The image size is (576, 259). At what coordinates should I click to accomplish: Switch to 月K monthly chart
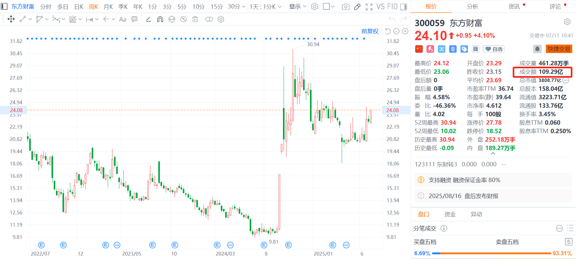tap(108, 7)
